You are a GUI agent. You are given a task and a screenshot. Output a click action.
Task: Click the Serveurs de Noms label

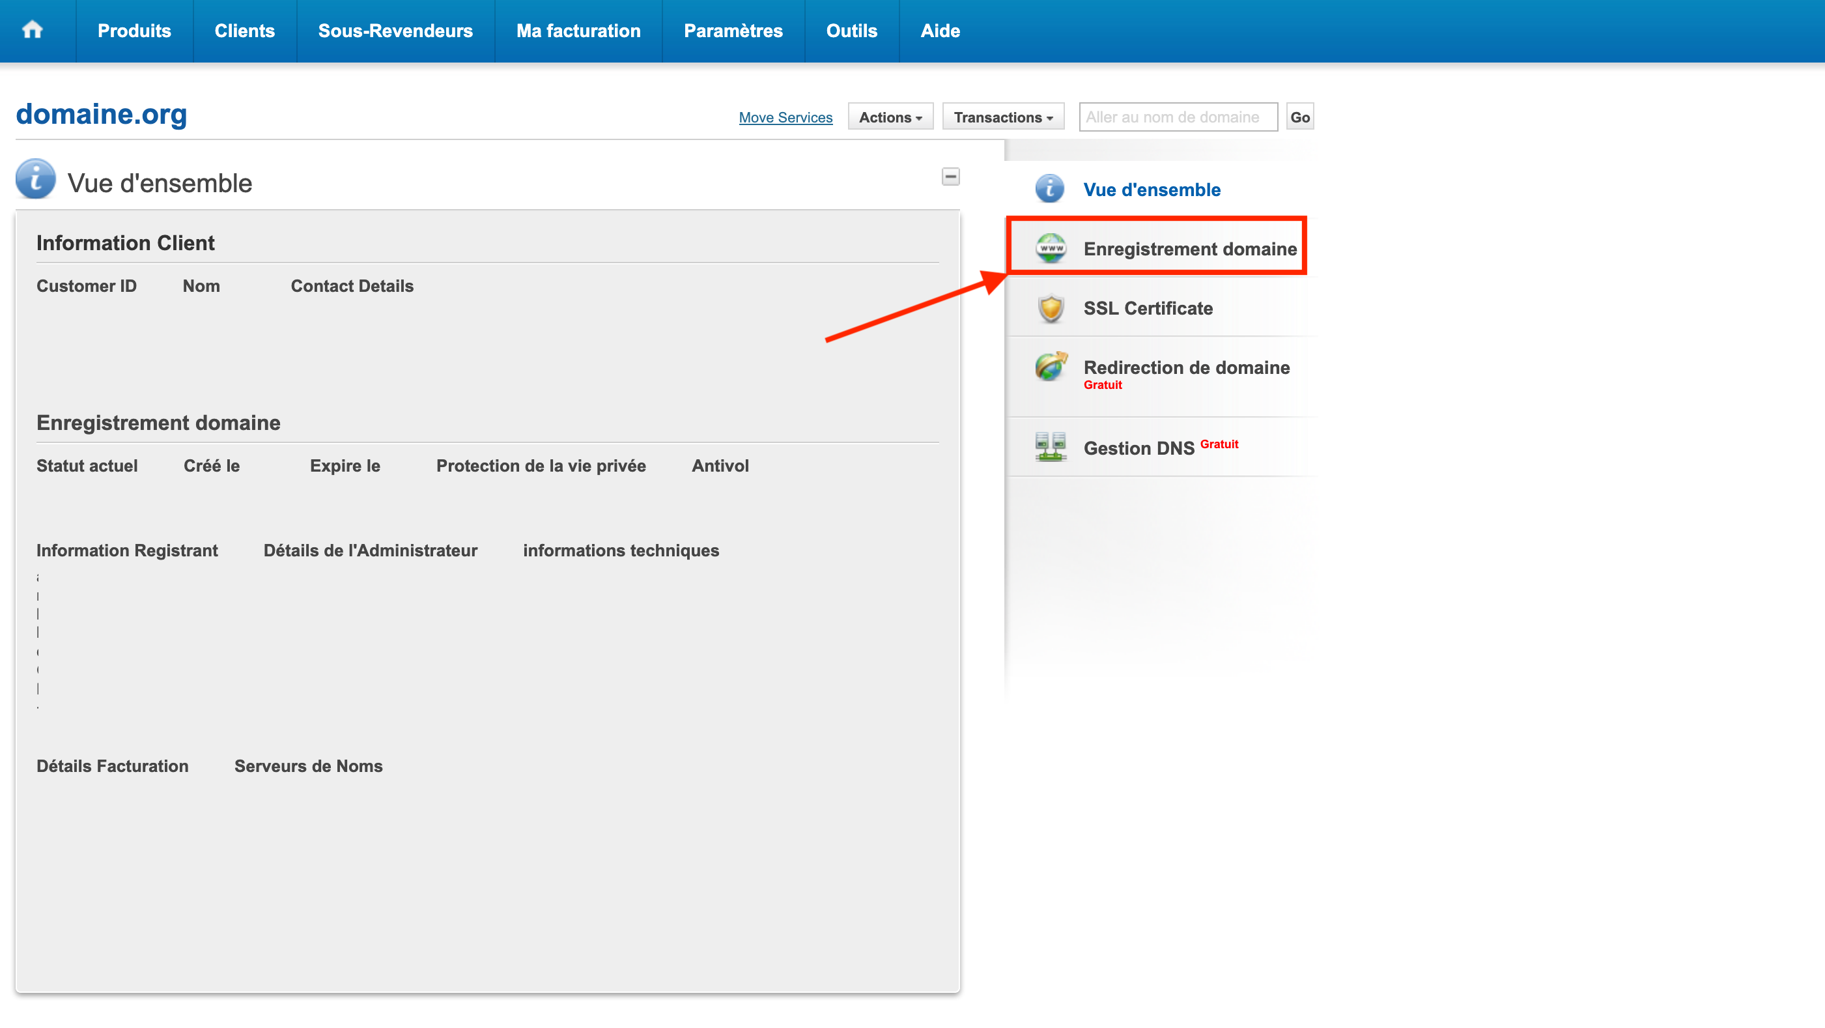click(309, 766)
